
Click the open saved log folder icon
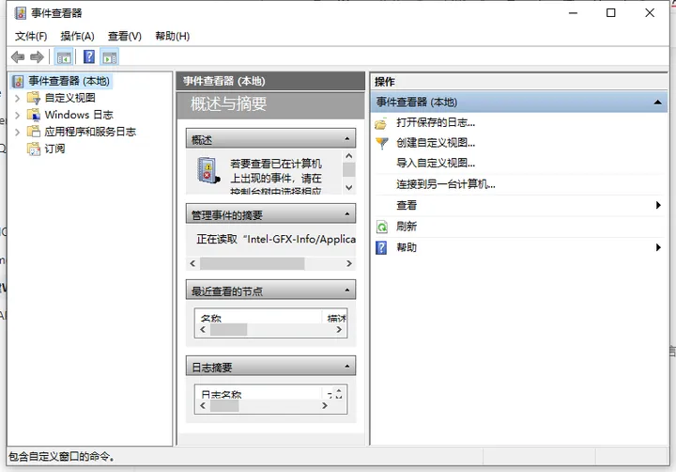[x=381, y=123]
